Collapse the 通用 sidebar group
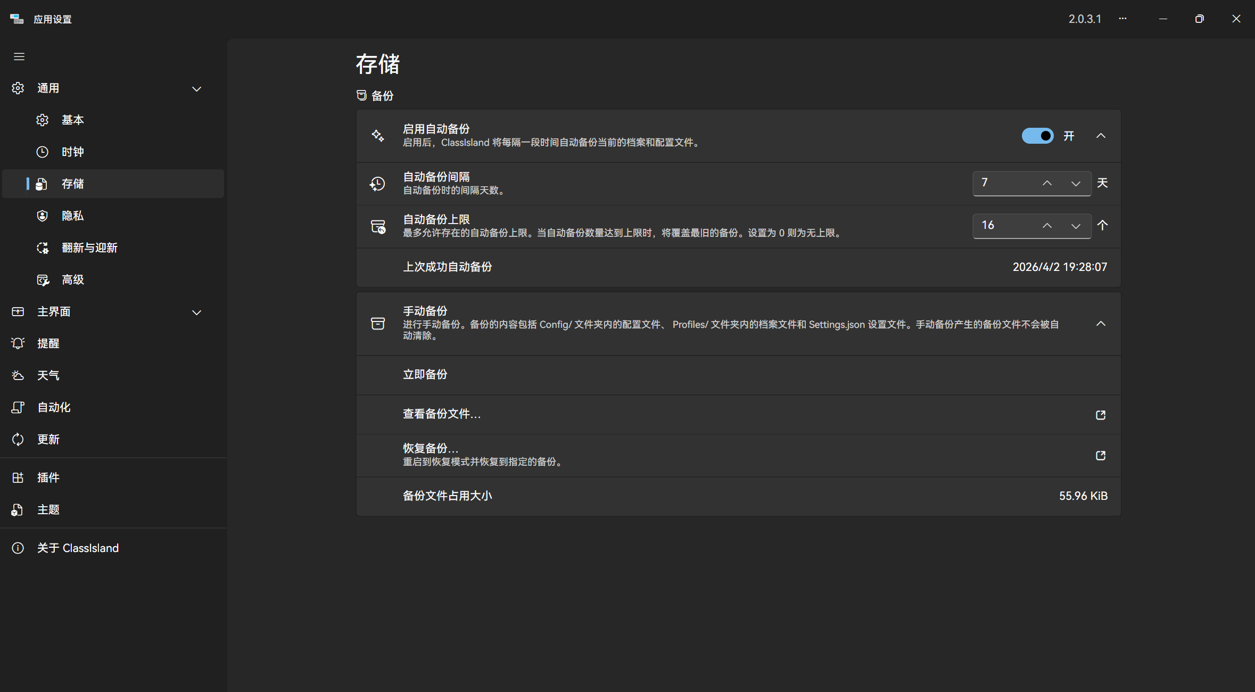This screenshot has height=692, width=1255. coord(196,89)
